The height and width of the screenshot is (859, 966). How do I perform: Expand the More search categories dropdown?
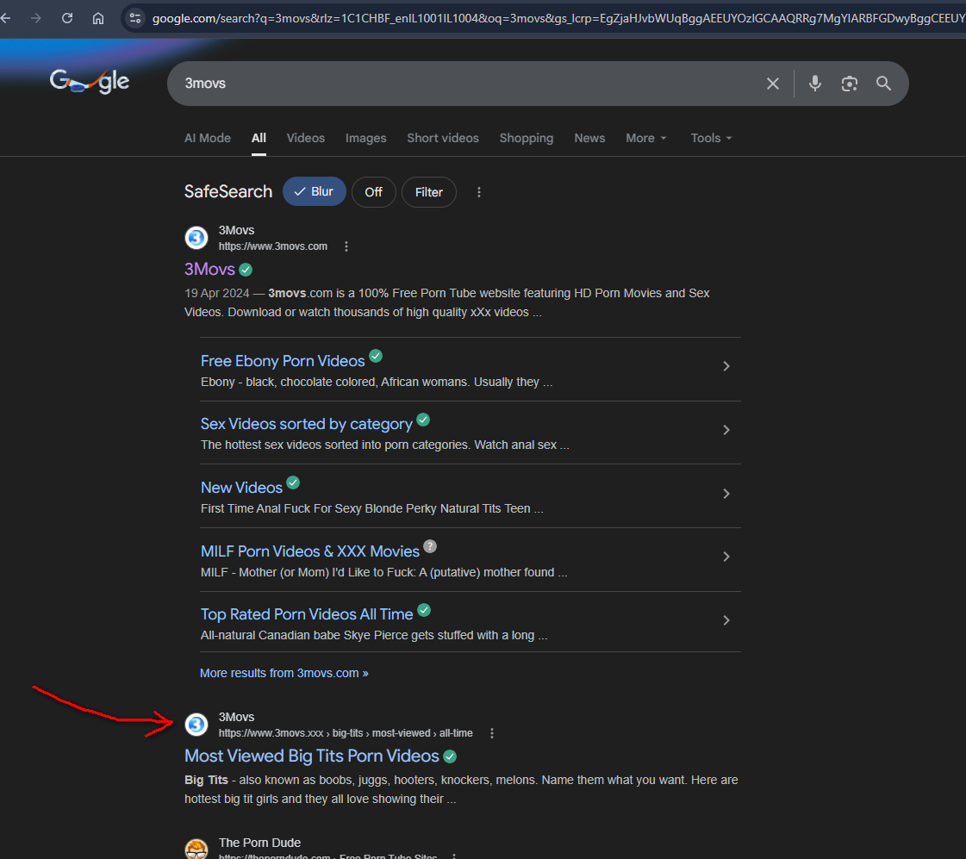646,138
